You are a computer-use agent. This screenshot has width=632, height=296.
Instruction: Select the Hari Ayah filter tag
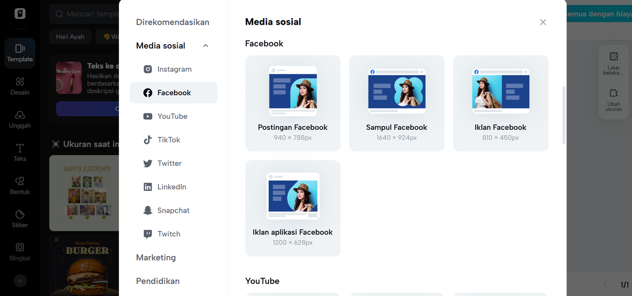[70, 37]
